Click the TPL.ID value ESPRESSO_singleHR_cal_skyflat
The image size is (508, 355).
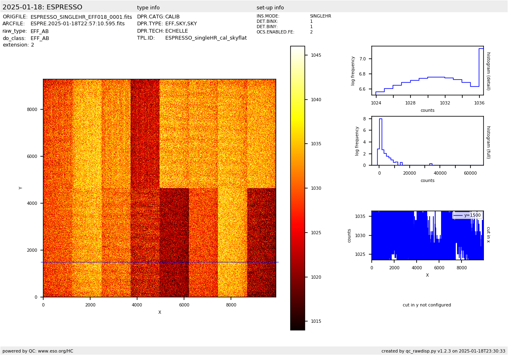pyautogui.click(x=206, y=38)
